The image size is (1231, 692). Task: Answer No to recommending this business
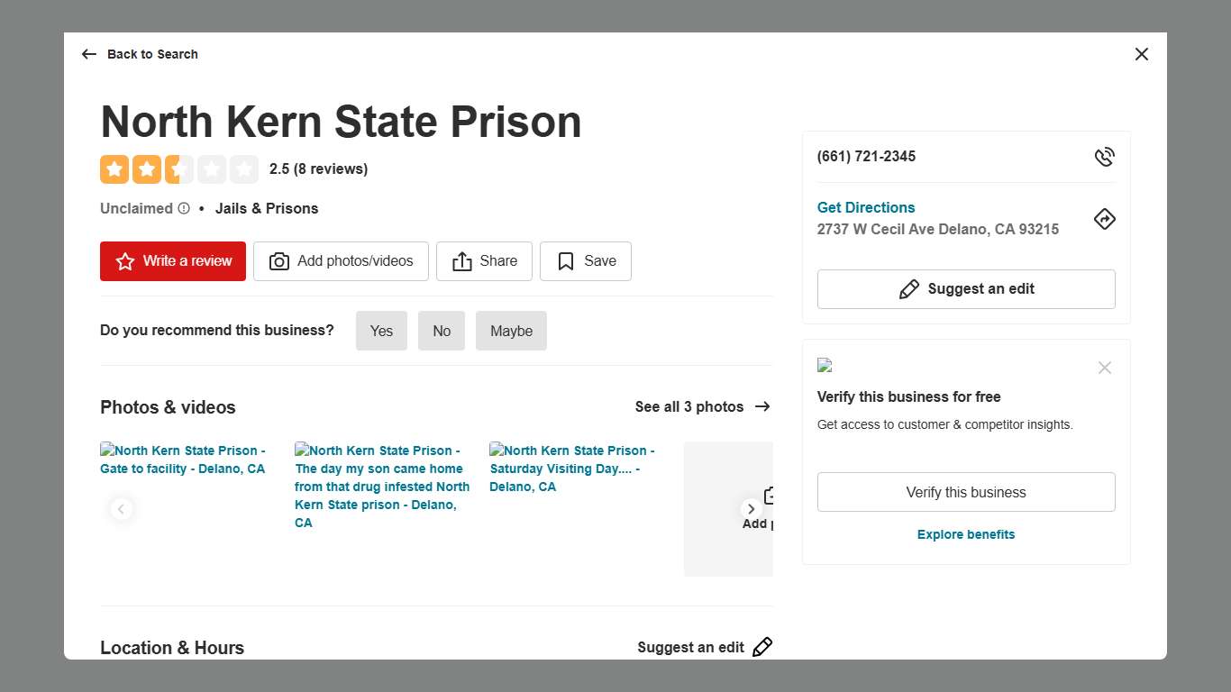(442, 331)
